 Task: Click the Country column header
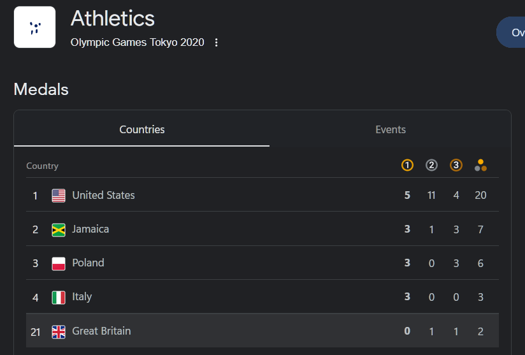42,166
